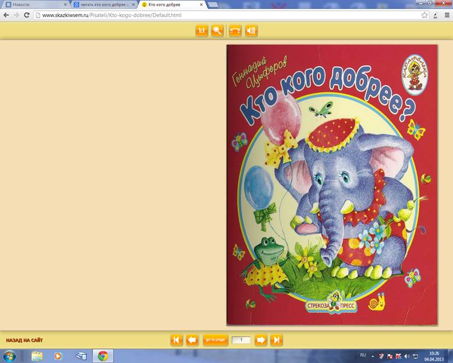Open the network status tray icon
Image resolution: width=453 pixels, height=363 pixels.
pos(415,357)
